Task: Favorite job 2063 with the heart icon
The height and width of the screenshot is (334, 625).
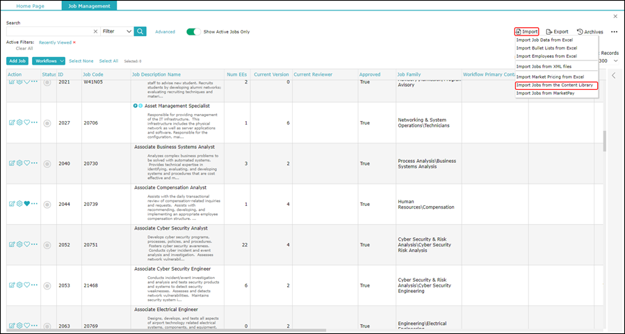Action: (x=26, y=326)
